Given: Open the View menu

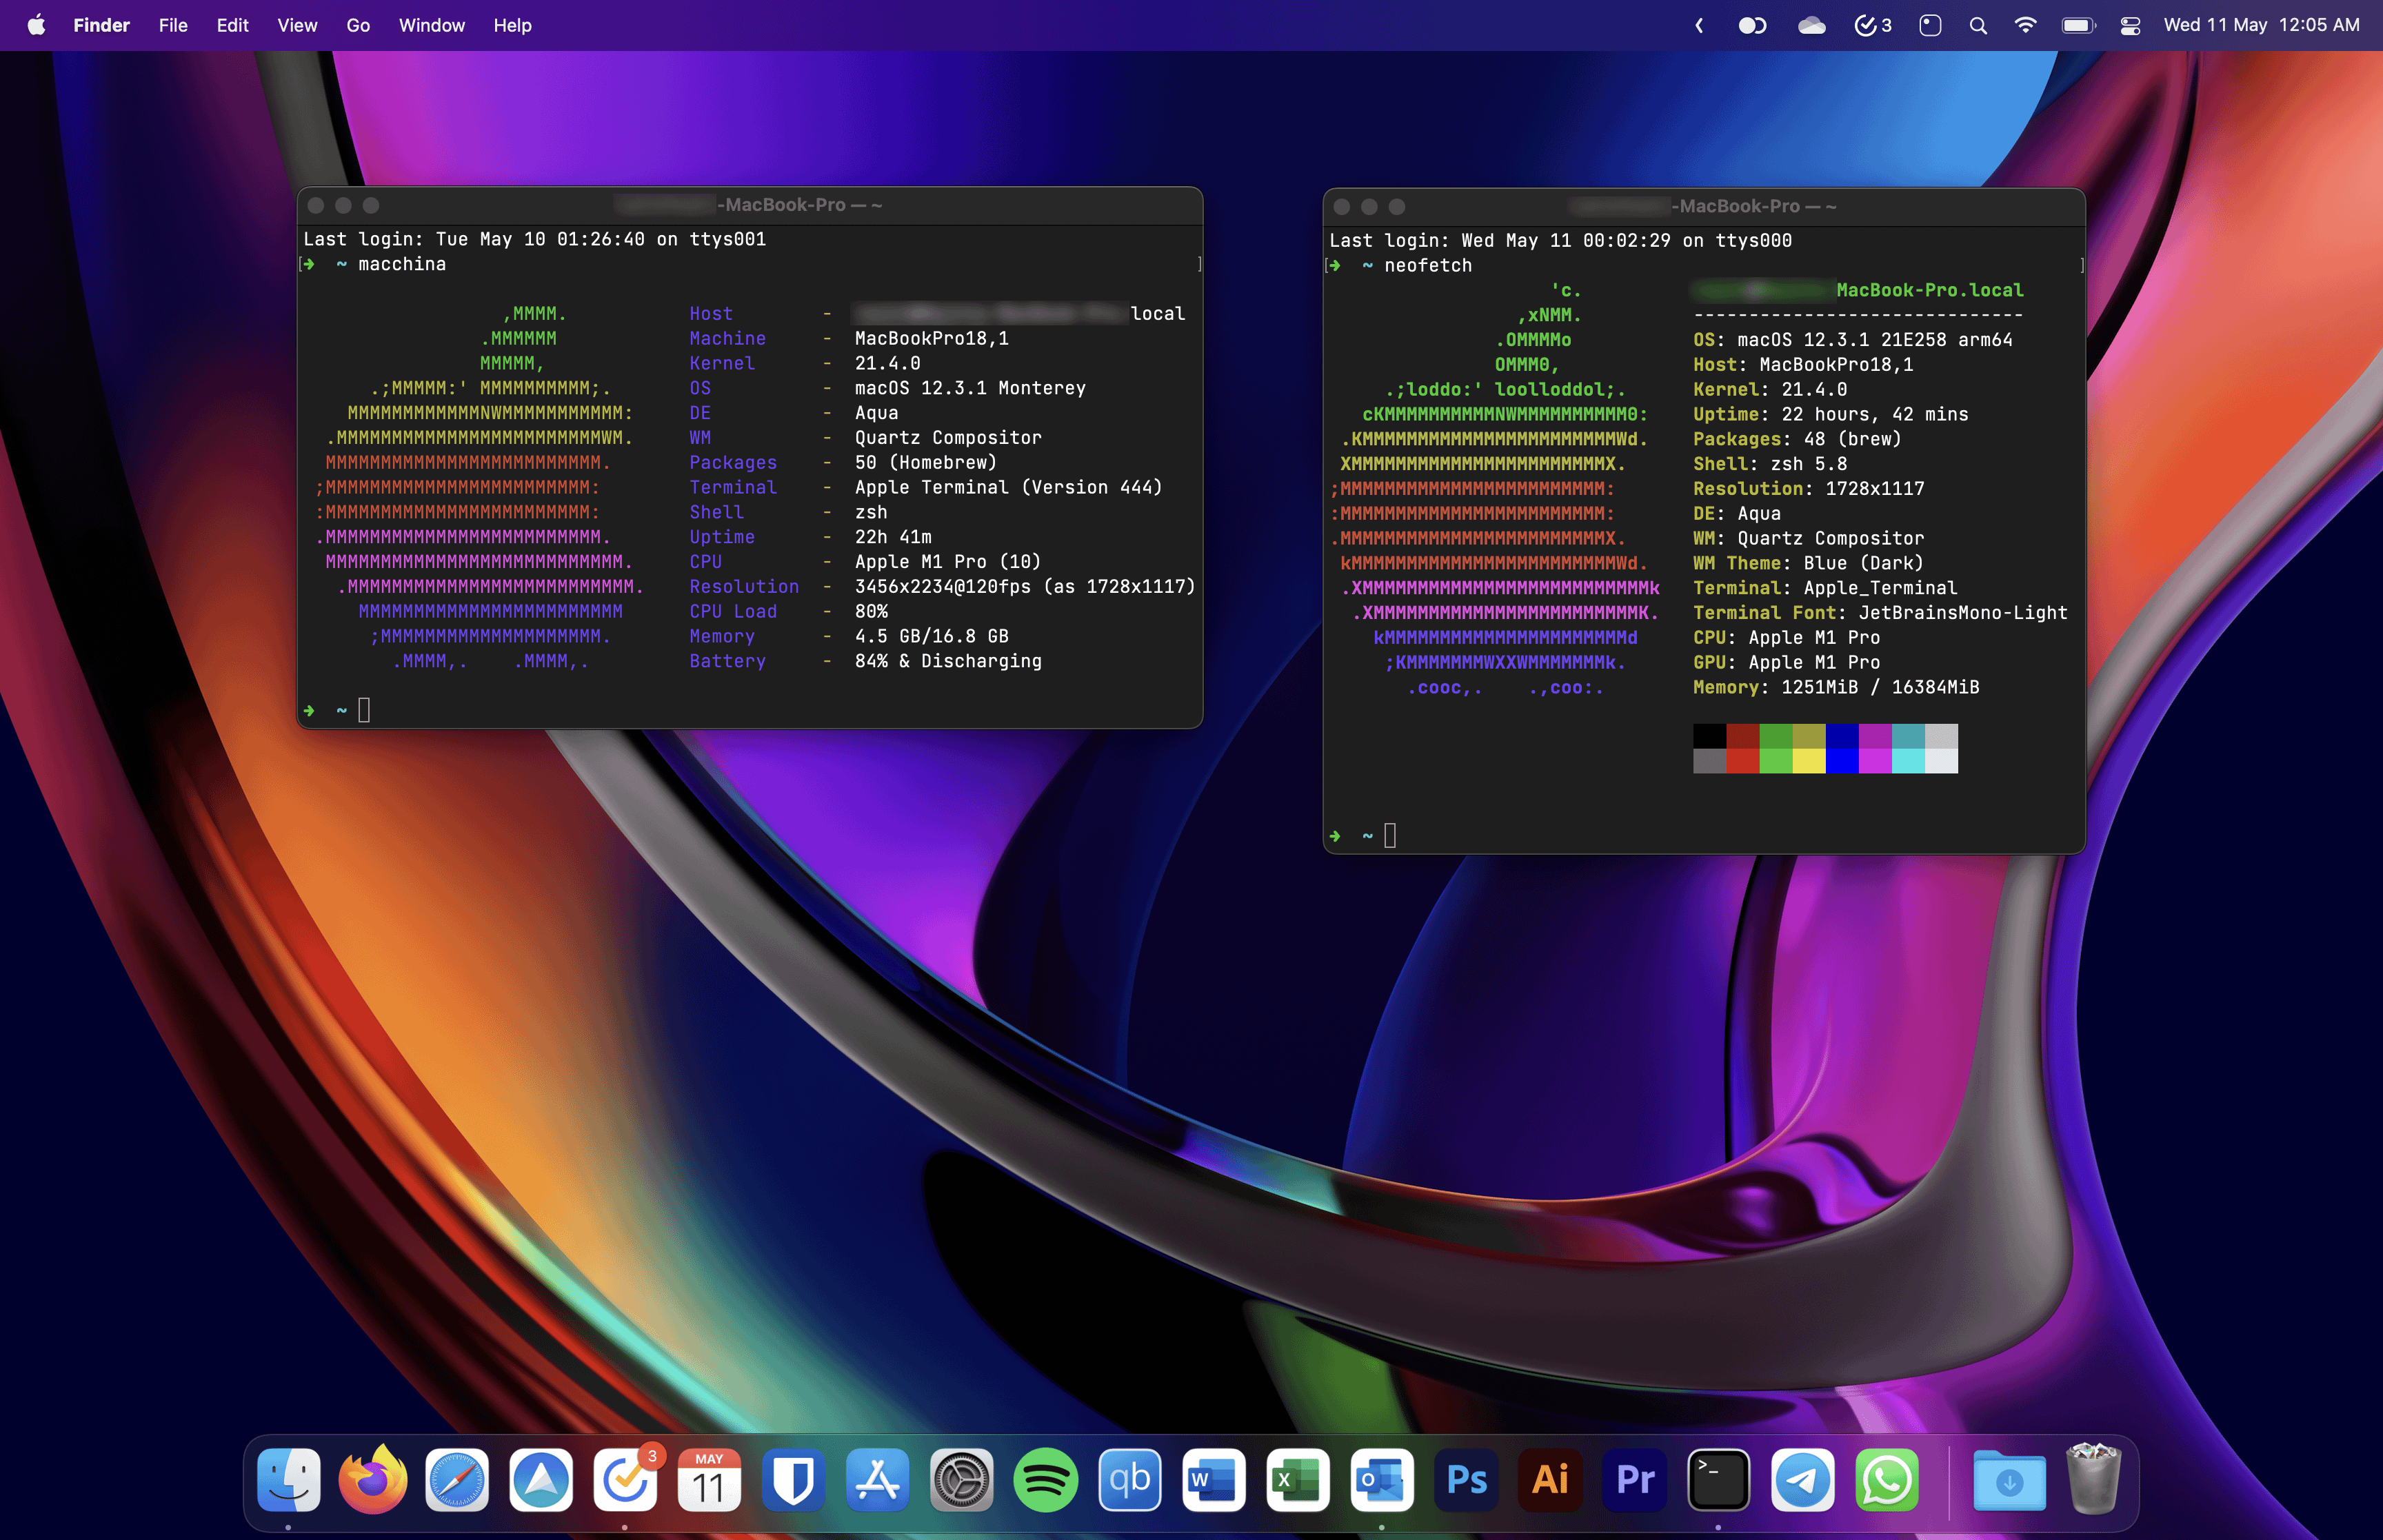Looking at the screenshot, I should click(x=297, y=26).
